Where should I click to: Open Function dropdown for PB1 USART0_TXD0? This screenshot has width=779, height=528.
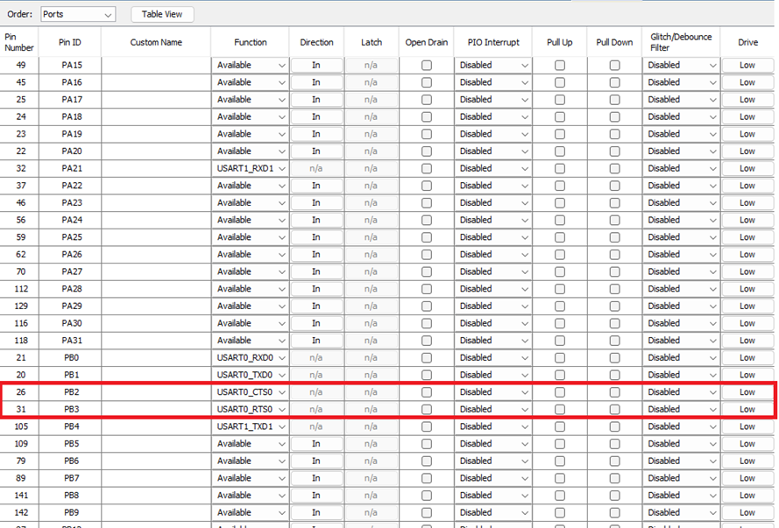tap(250, 375)
